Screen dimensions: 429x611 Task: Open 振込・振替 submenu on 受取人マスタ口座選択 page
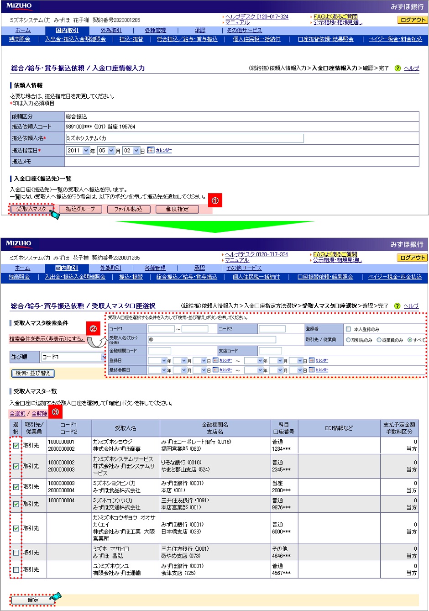pyautogui.click(x=131, y=277)
